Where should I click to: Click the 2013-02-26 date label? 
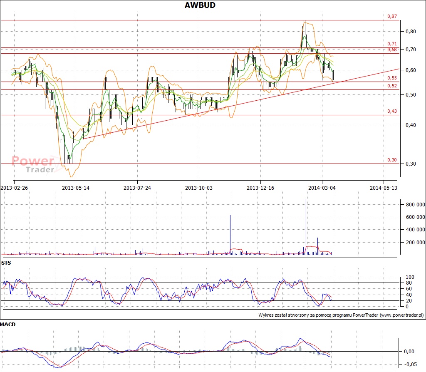pyautogui.click(x=14, y=188)
